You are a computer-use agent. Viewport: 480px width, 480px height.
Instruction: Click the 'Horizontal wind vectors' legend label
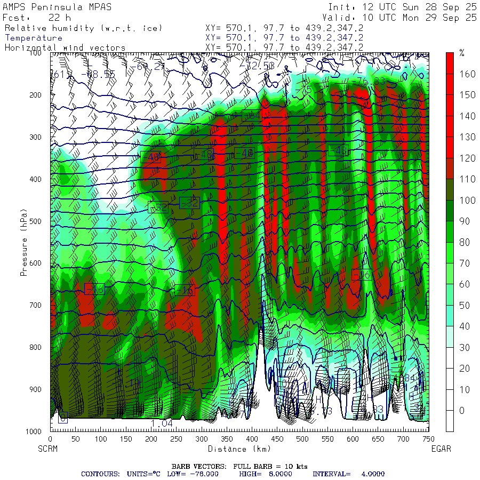[x=65, y=48]
